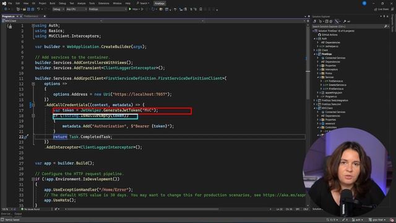Select the Protos folder in FirstGrpc

(x=329, y=73)
